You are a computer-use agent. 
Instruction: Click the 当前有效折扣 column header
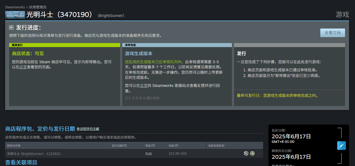click(x=216, y=146)
